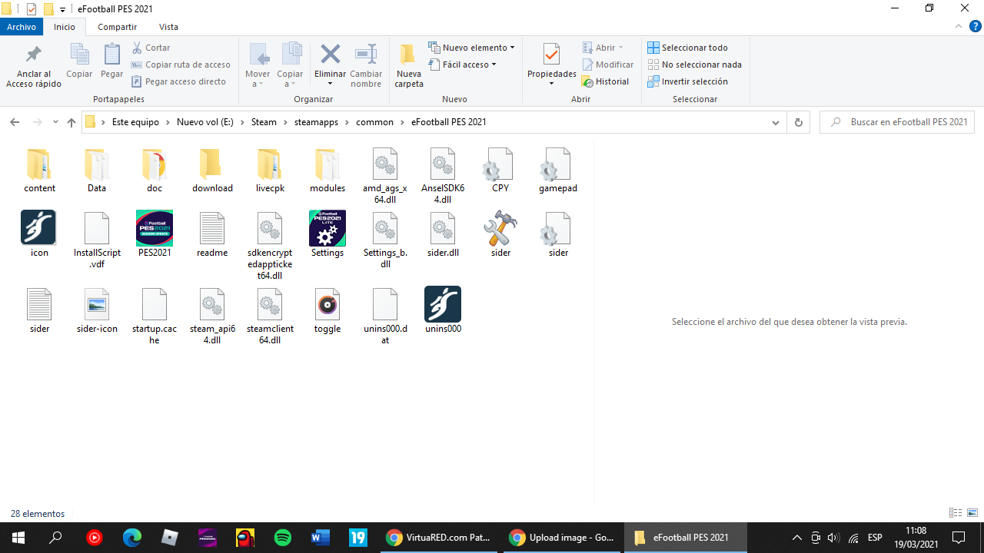The image size is (984, 553).
Task: Click Seleccionar todo
Action: [688, 48]
